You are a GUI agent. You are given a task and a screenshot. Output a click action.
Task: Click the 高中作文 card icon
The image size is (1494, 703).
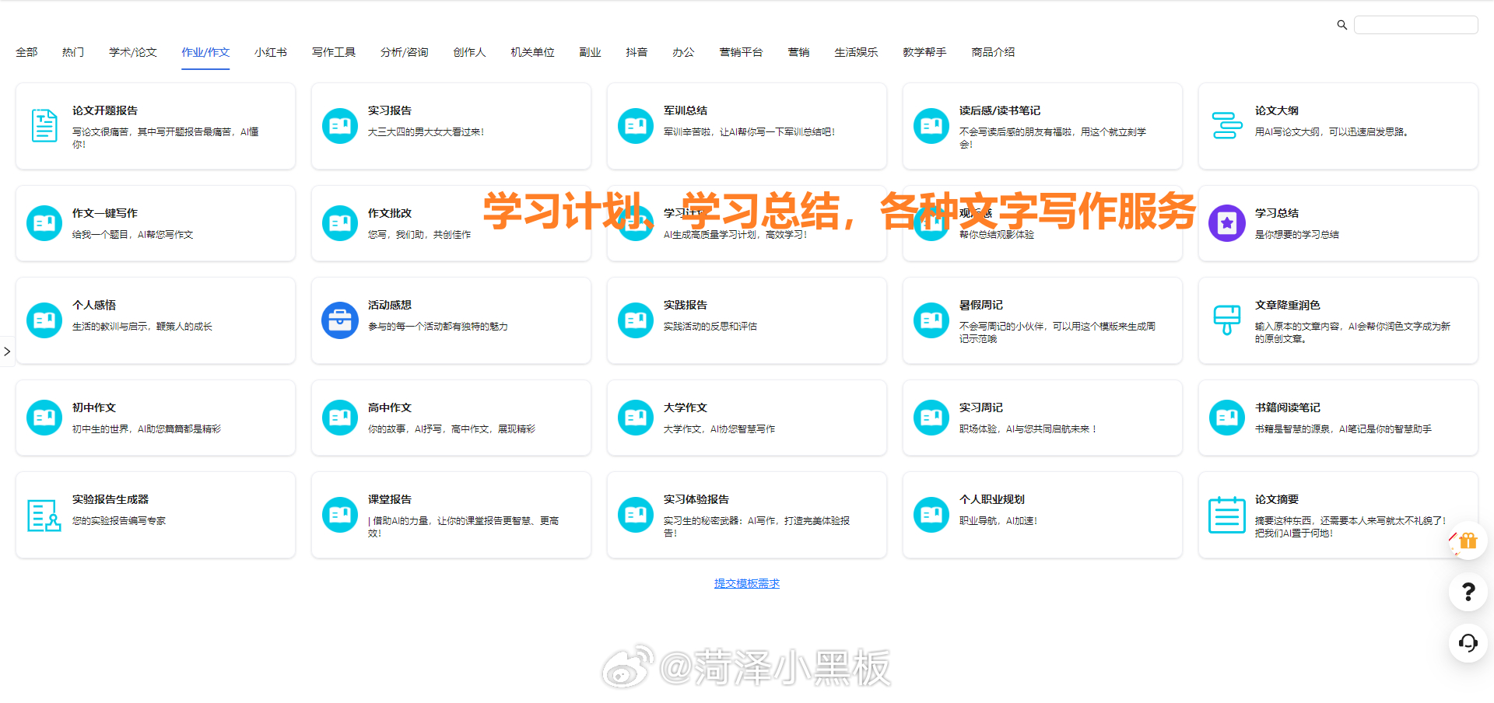coord(340,418)
